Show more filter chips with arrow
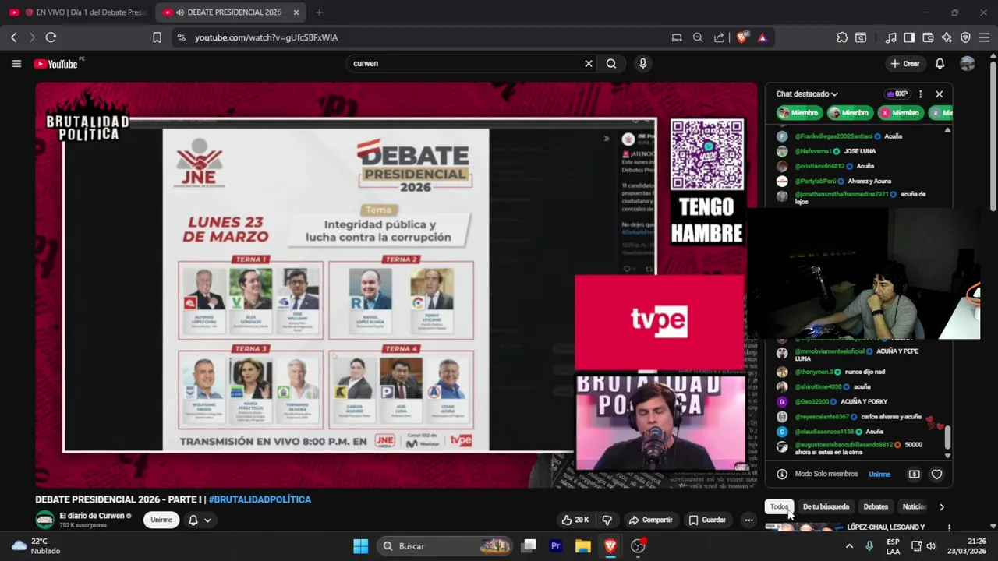The width and height of the screenshot is (998, 561). click(941, 506)
